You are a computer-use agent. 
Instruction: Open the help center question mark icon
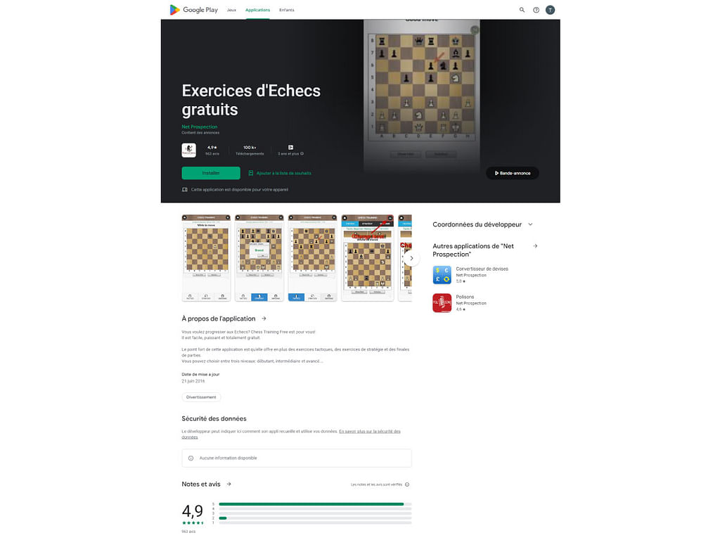(536, 10)
